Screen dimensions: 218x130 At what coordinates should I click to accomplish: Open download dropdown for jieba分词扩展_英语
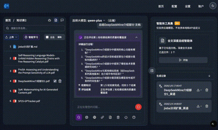click(x=199, y=106)
